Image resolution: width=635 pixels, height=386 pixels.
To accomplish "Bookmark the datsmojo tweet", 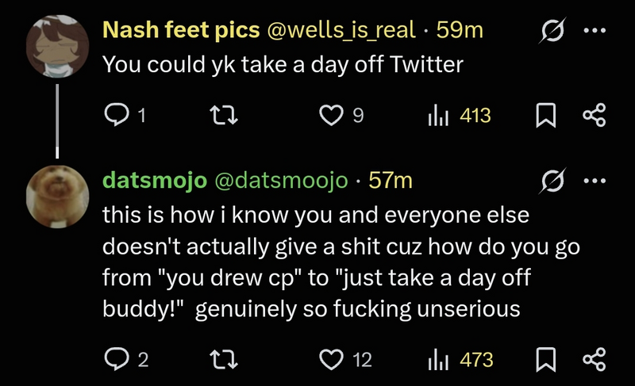I will point(545,361).
